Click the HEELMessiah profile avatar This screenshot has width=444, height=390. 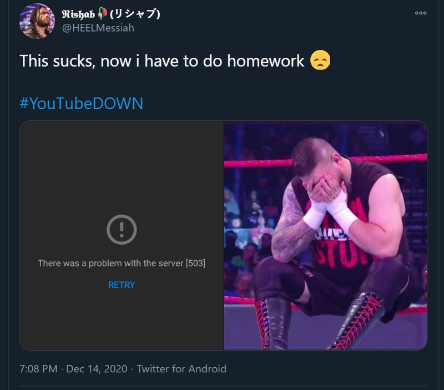[x=37, y=21]
